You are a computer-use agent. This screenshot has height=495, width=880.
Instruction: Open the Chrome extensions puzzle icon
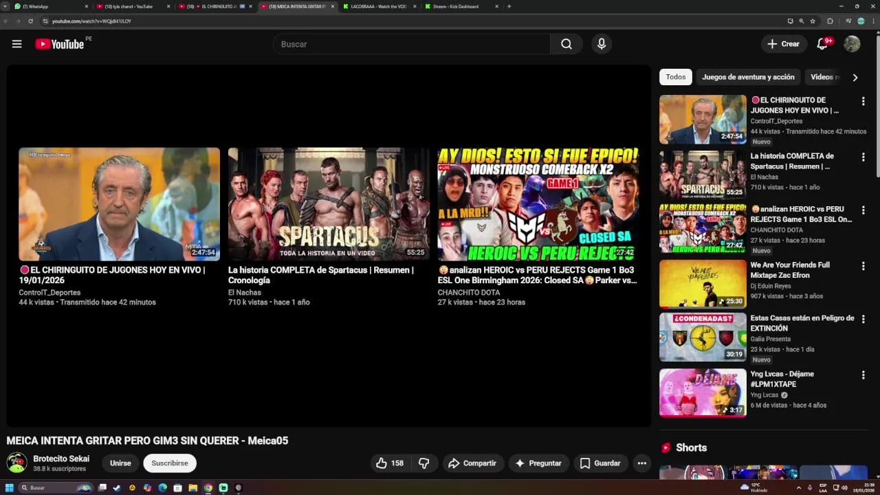click(x=830, y=21)
